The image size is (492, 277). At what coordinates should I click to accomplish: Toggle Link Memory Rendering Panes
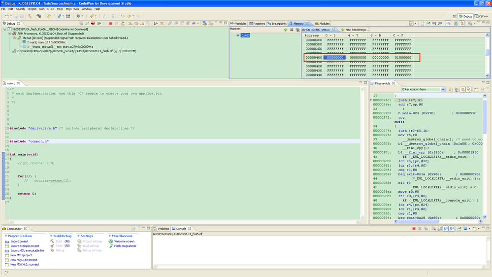pos(462,24)
